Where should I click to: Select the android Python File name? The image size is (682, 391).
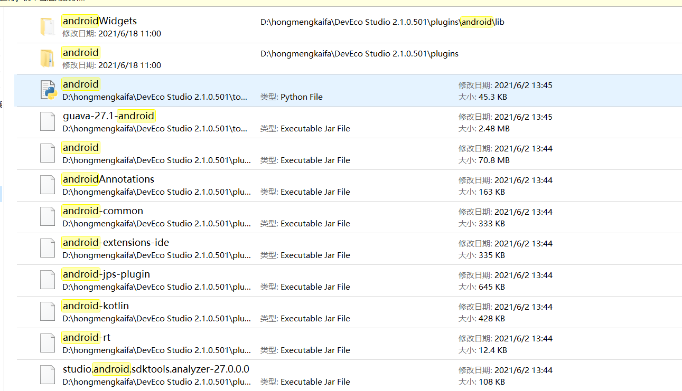[81, 84]
